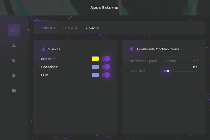The image size is (210, 140).
Task: Click the AimVisuals Modifications heading text
Action: (158, 49)
